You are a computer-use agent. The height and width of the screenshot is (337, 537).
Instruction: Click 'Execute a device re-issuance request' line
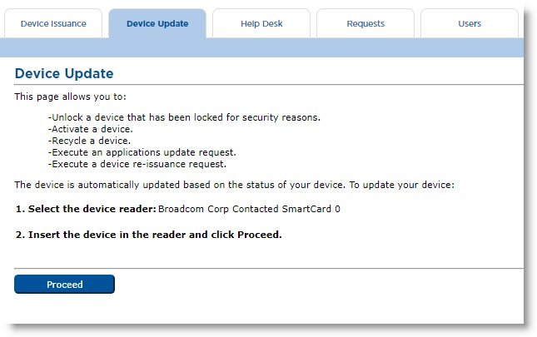[x=137, y=164]
